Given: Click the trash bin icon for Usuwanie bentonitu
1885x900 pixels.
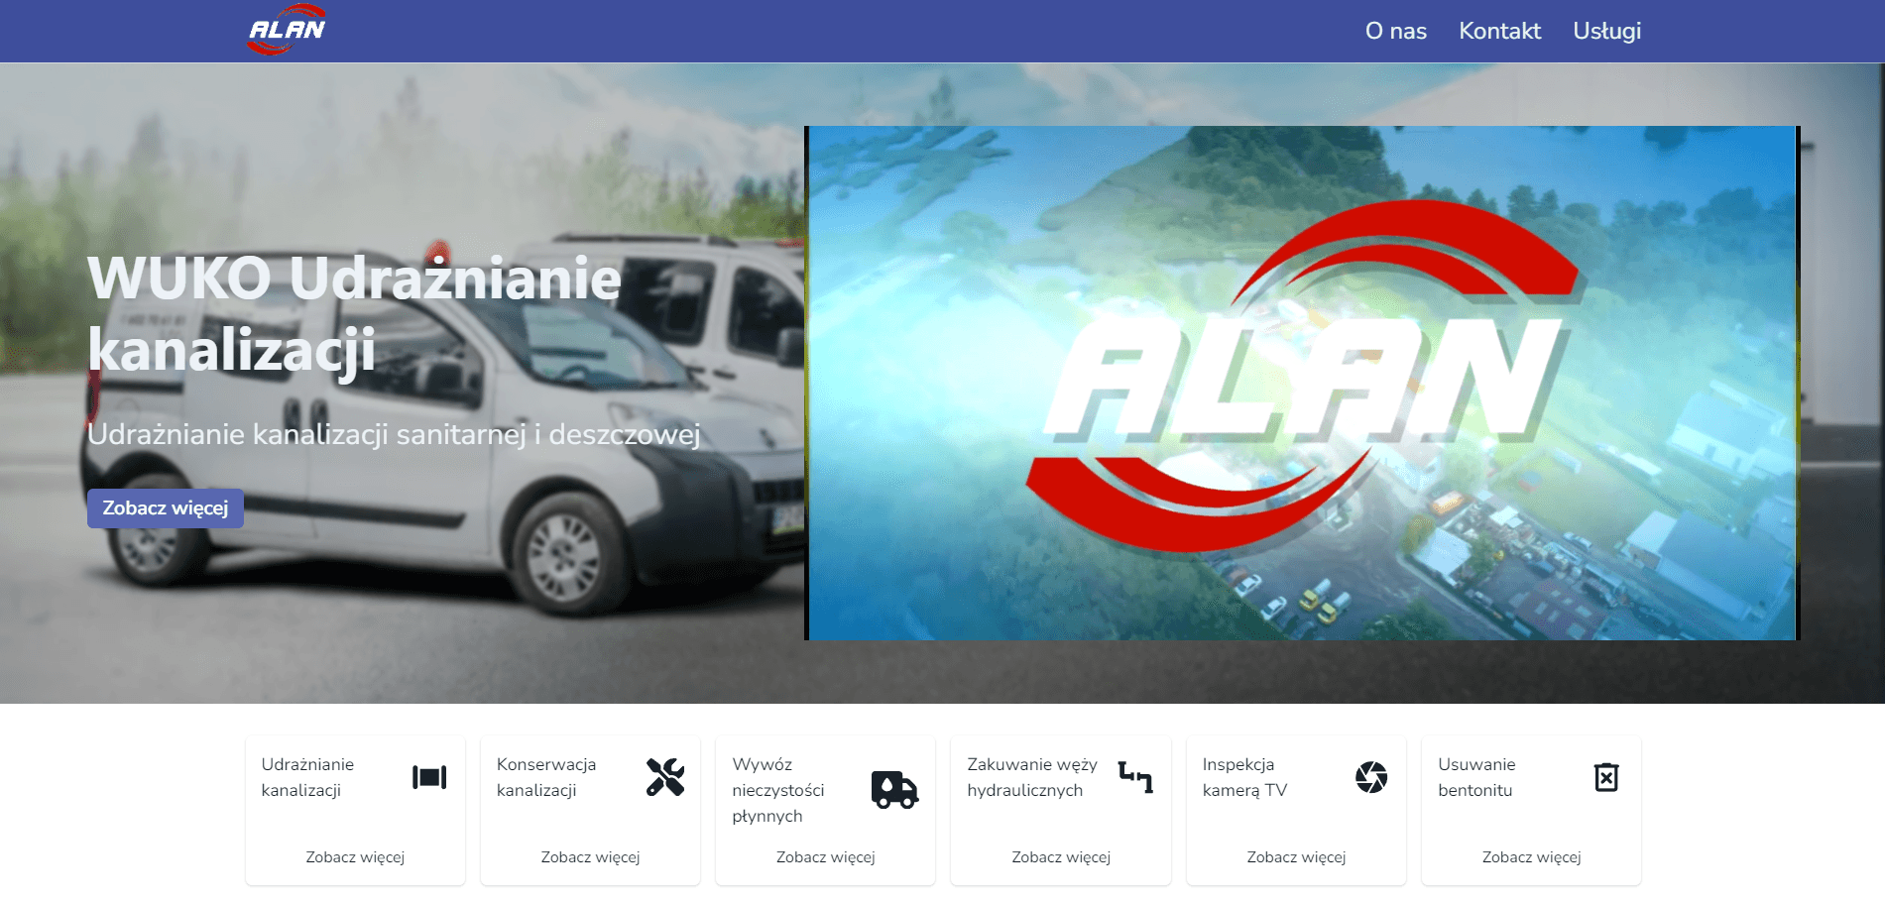Looking at the screenshot, I should [x=1606, y=777].
